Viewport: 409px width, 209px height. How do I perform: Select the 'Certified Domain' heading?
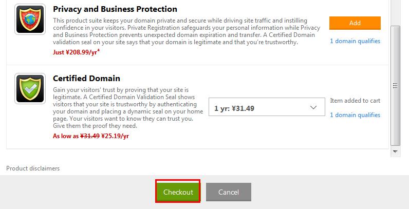[87, 78]
